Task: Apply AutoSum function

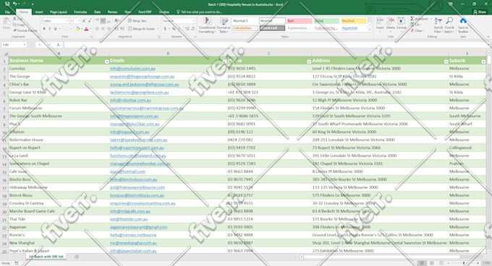Action: pyautogui.click(x=419, y=19)
